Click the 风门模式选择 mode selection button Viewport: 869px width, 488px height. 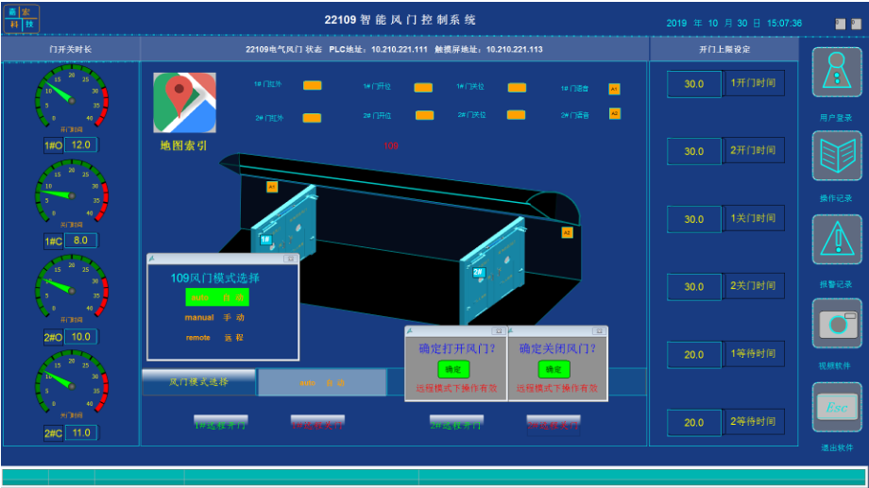pyautogui.click(x=198, y=382)
